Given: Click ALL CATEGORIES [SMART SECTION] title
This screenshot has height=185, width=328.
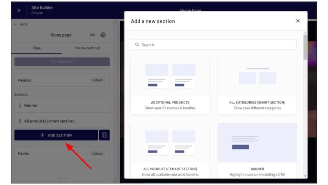Looking at the screenshot, I should (257, 102).
